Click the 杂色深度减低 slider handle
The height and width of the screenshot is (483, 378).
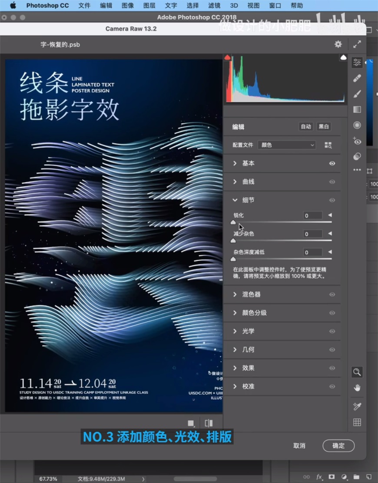coord(233,260)
